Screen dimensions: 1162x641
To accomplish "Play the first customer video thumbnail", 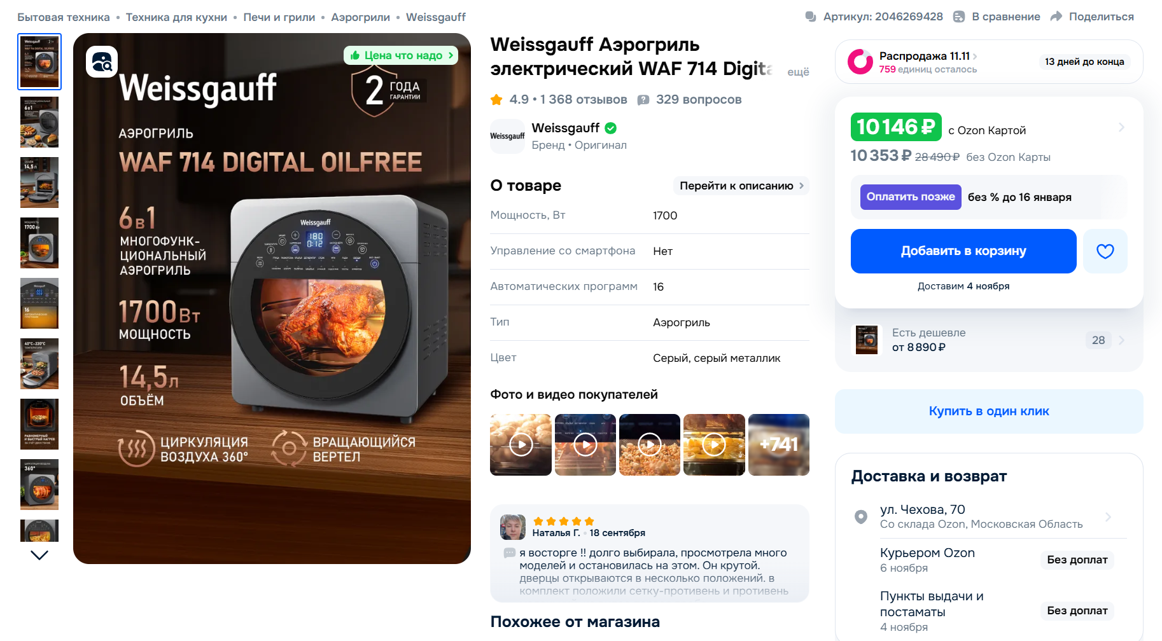I will (521, 445).
